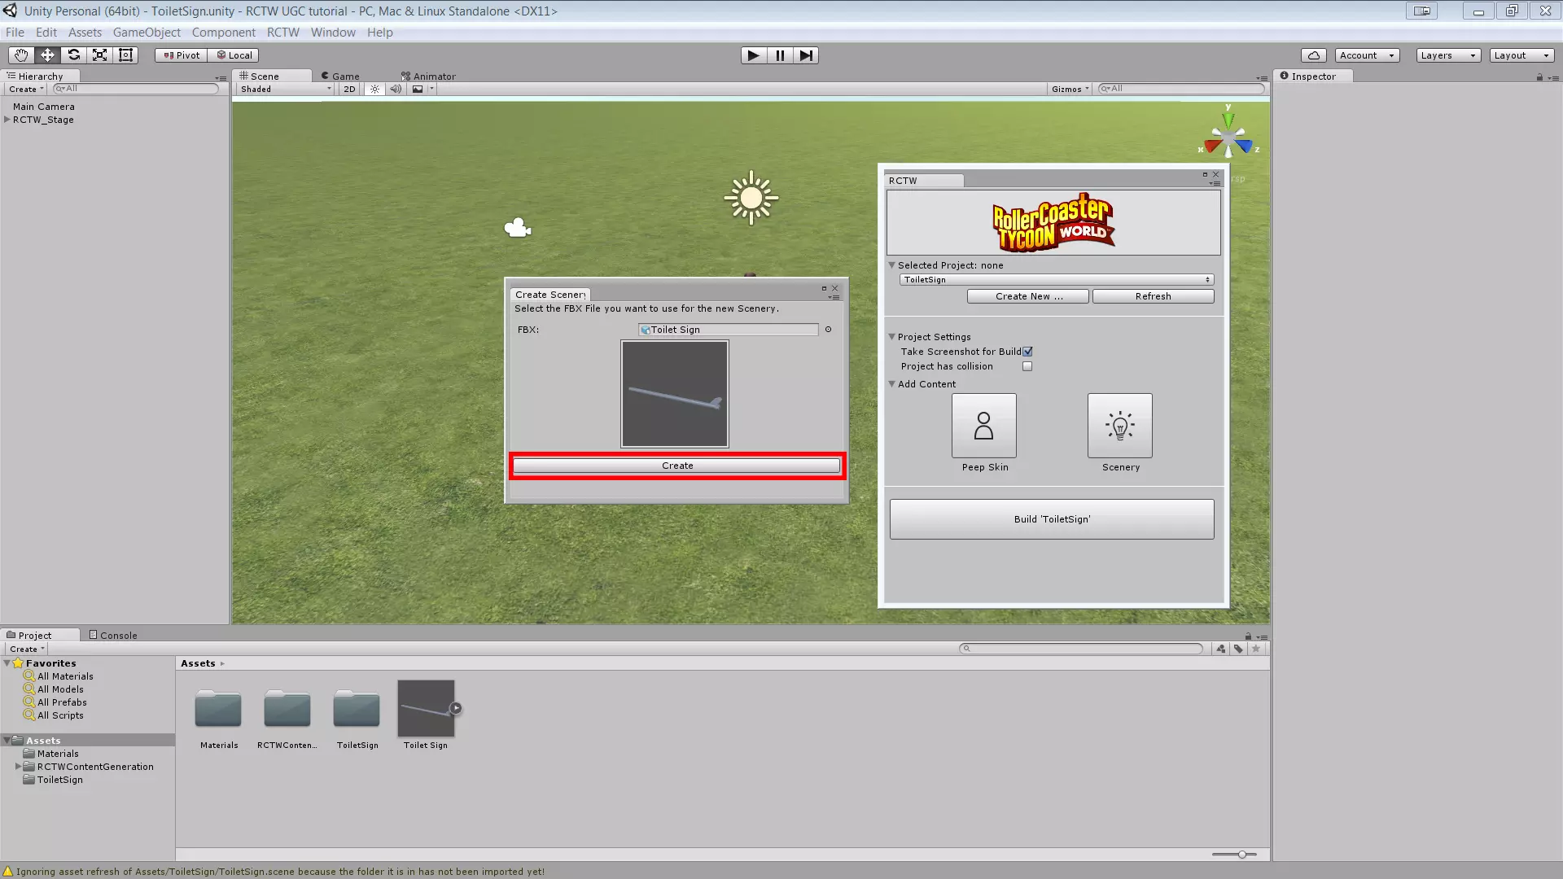
Task: Click the Step frame button
Action: point(805,55)
